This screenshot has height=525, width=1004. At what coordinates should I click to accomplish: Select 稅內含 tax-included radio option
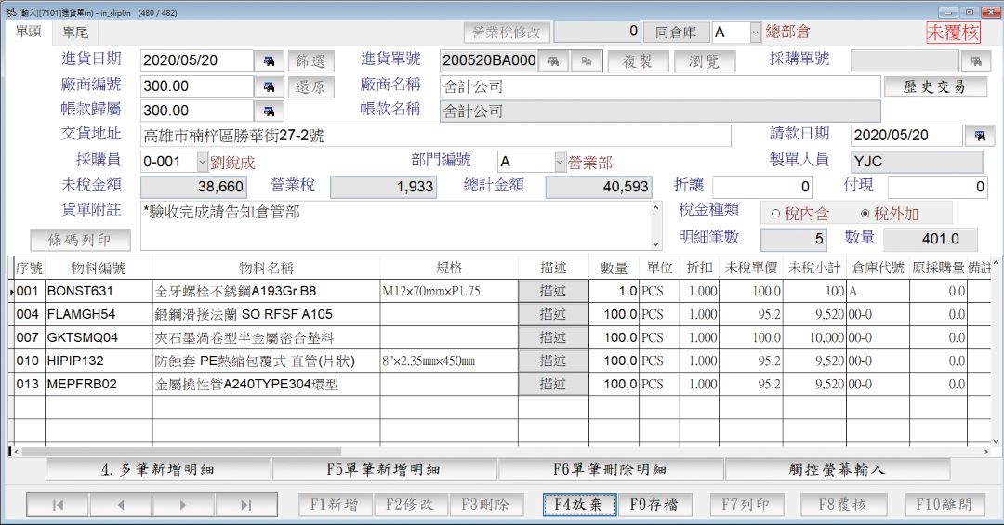click(x=799, y=214)
